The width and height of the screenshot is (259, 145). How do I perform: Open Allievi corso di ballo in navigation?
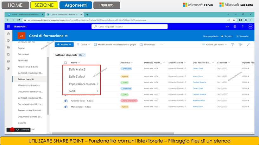(28, 67)
